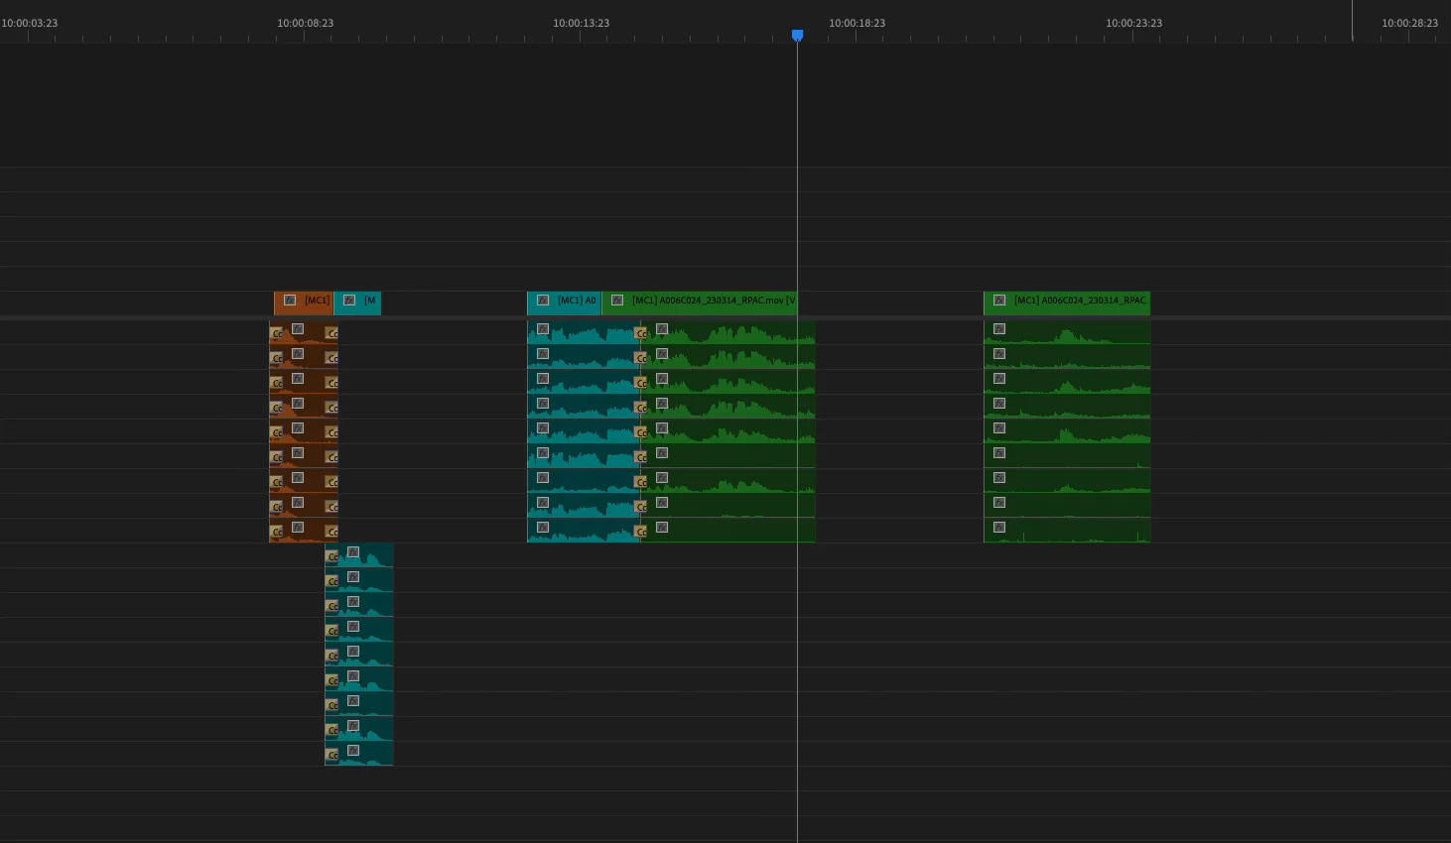The width and height of the screenshot is (1451, 843).
Task: Click fx badge on topmost teal audio clip under [MC1] A0
Action: [543, 329]
